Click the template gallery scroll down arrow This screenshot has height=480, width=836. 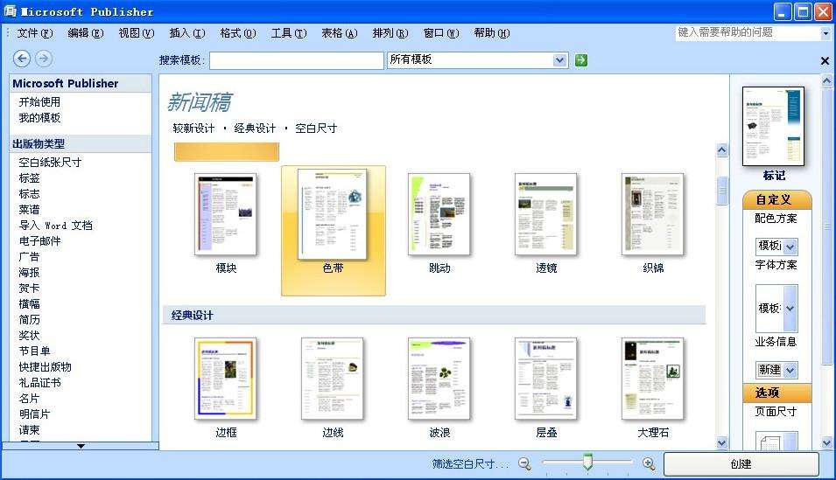(722, 442)
